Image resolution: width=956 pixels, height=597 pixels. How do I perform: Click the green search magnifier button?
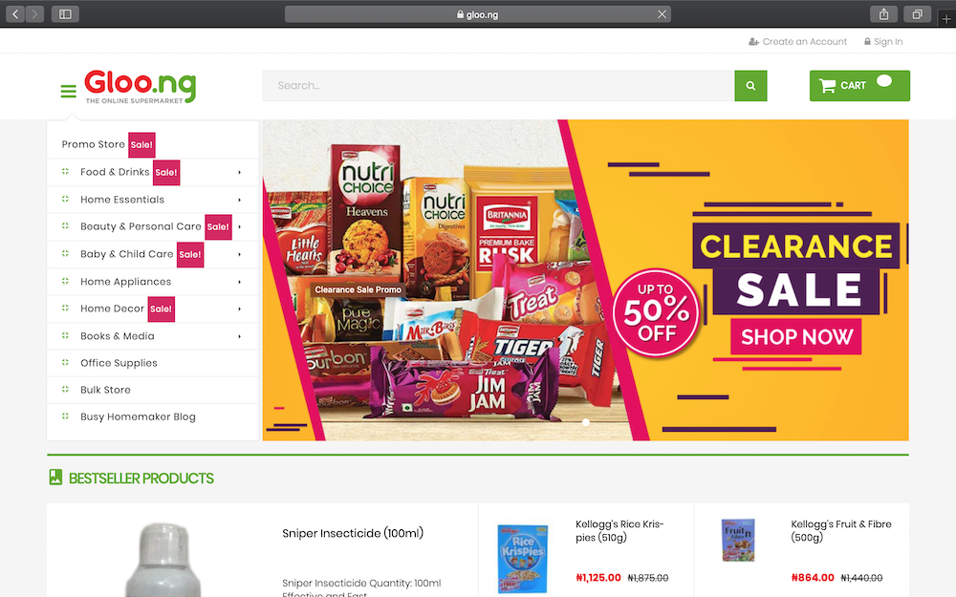[750, 86]
